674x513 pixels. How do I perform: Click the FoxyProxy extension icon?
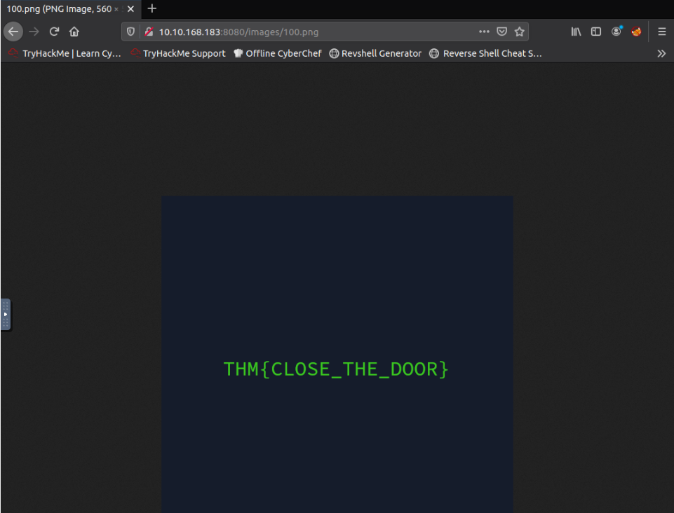tap(636, 32)
